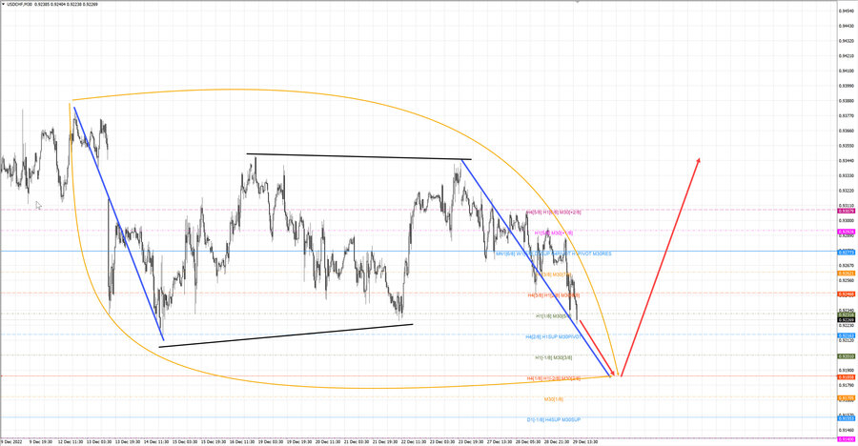Click the orange 0.92621 price tag
Image resolution: width=858 pixels, height=446 pixels.
pos(846,274)
